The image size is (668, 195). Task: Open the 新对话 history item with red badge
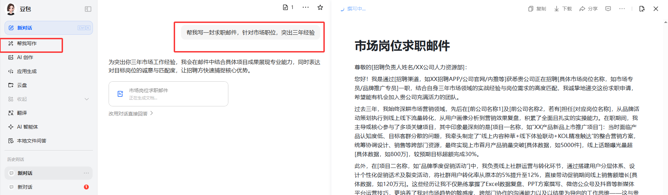tap(49, 187)
